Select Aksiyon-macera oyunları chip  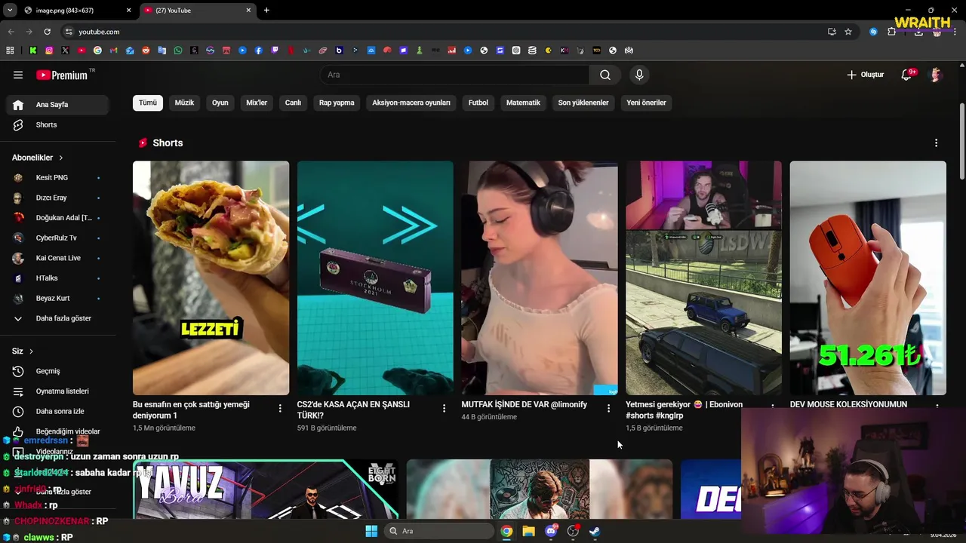[x=411, y=103]
